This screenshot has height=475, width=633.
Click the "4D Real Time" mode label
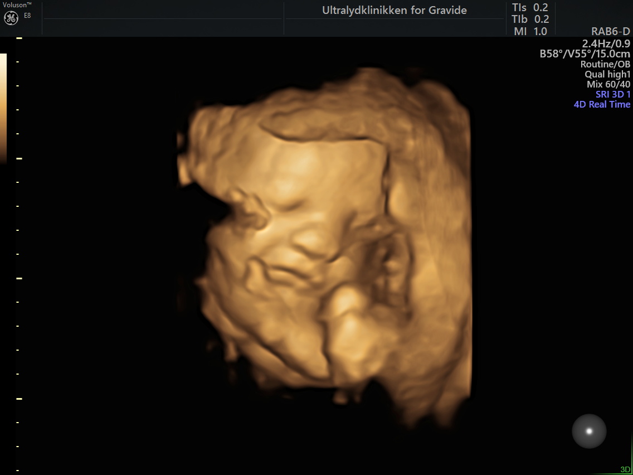coord(602,105)
